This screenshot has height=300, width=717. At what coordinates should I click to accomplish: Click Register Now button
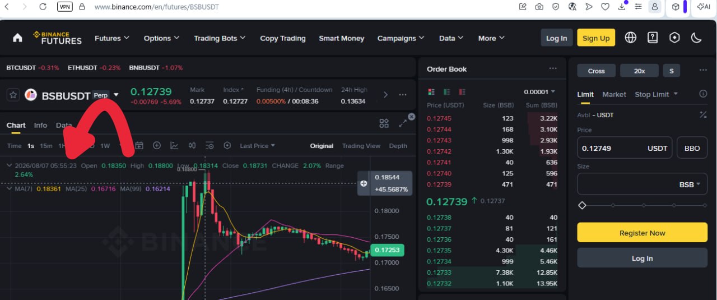(642, 233)
